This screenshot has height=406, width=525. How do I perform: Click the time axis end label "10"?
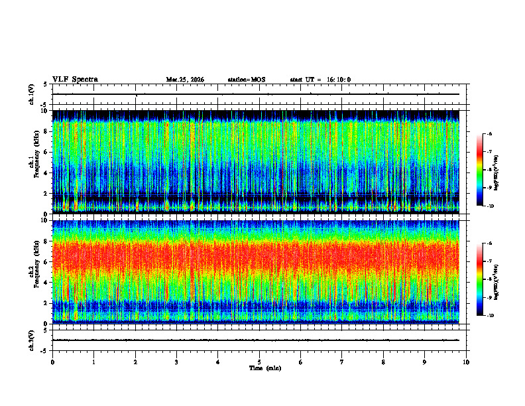tap(466, 362)
